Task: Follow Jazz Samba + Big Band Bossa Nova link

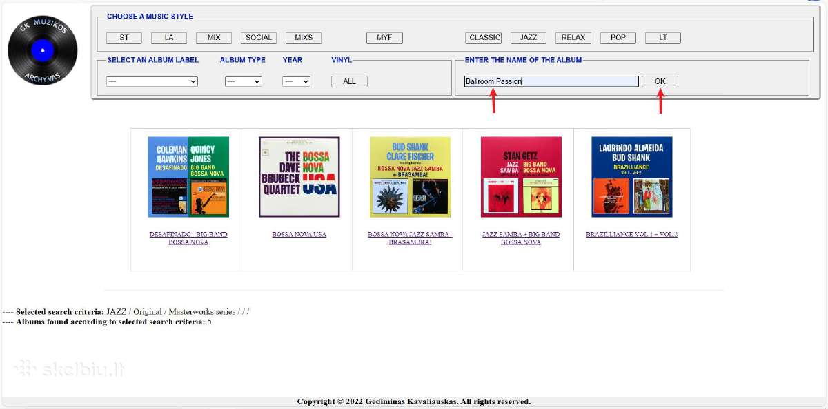Action: (521, 238)
